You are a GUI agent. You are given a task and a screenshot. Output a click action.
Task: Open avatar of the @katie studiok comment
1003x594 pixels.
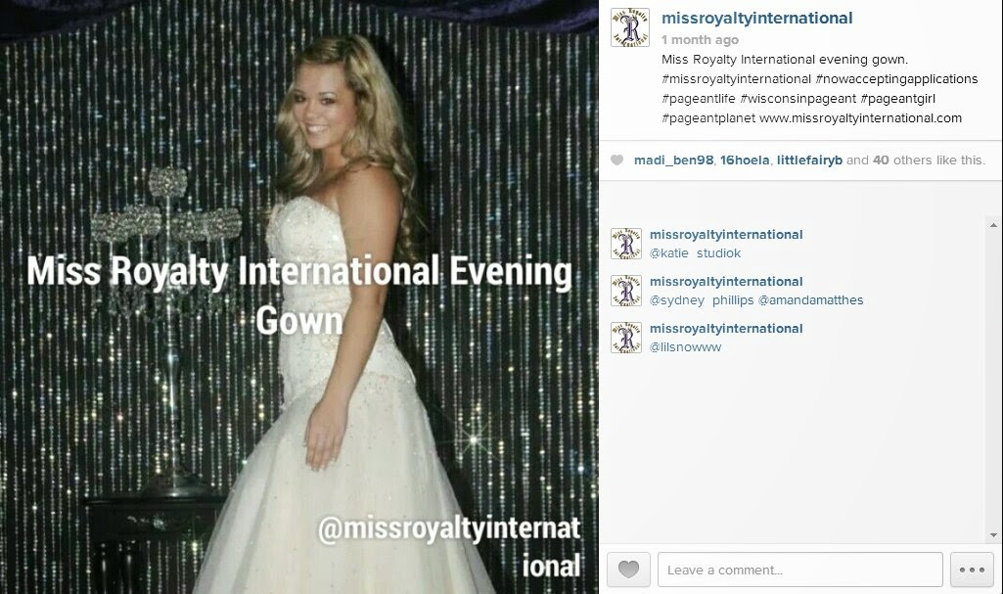click(626, 244)
